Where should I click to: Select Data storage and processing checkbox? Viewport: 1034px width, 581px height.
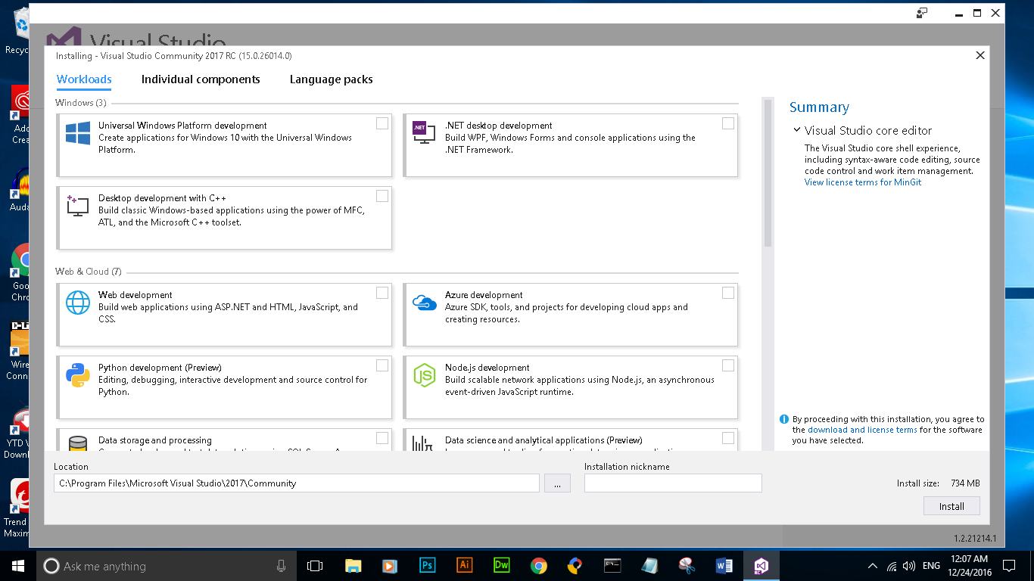[382, 438]
